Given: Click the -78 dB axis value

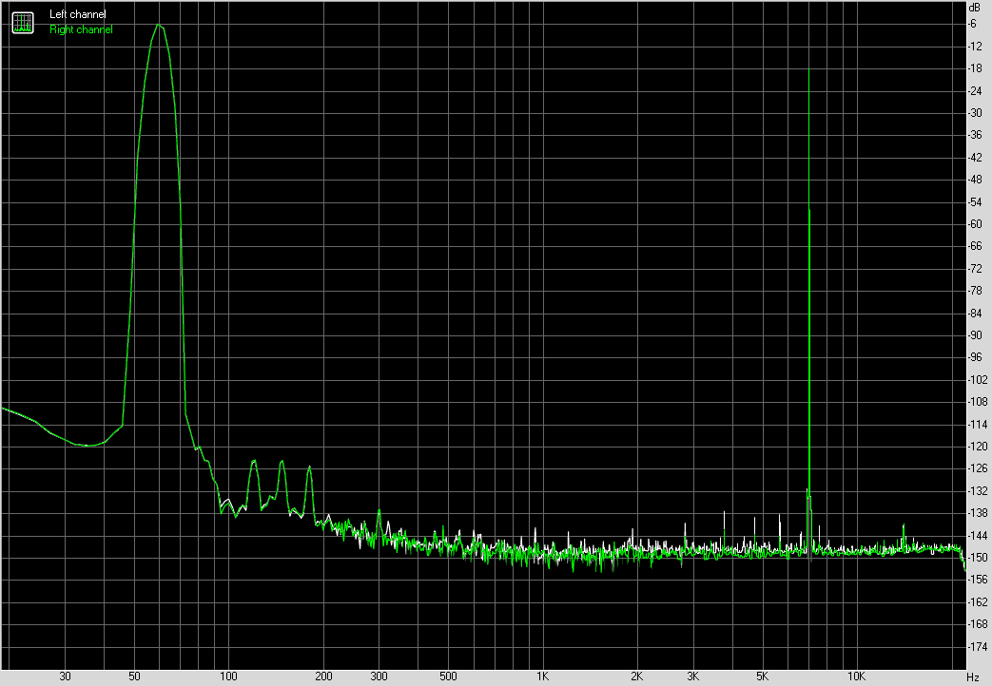Looking at the screenshot, I should coord(975,290).
